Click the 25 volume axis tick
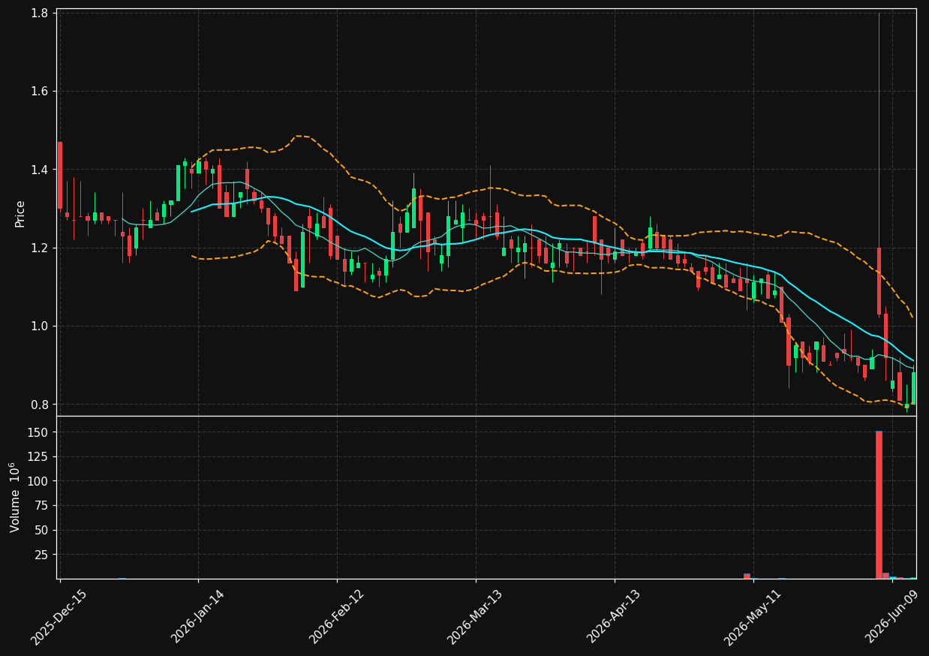Viewport: 929px width, 656px height. pos(43,555)
